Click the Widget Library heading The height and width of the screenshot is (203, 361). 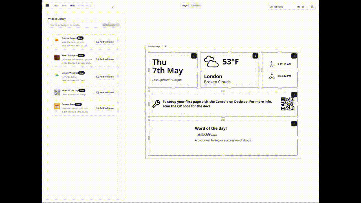point(57,19)
